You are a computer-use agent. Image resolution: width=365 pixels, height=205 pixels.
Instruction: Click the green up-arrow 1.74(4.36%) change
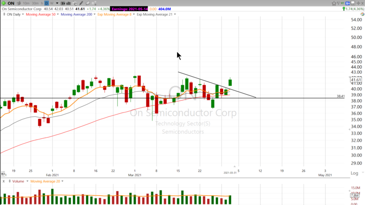353,9
